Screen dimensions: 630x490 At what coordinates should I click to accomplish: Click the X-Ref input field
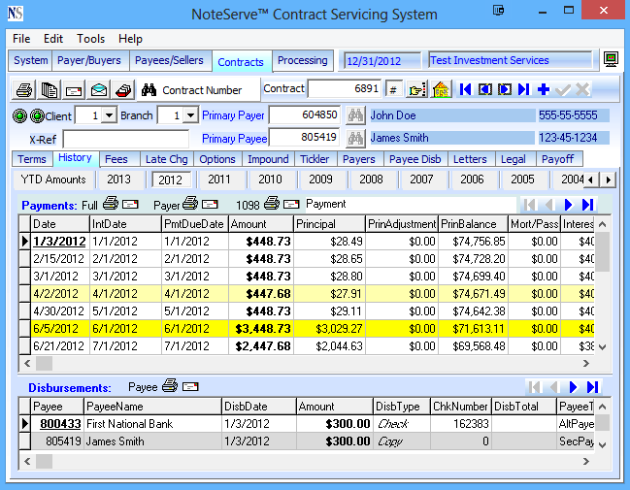point(124,138)
